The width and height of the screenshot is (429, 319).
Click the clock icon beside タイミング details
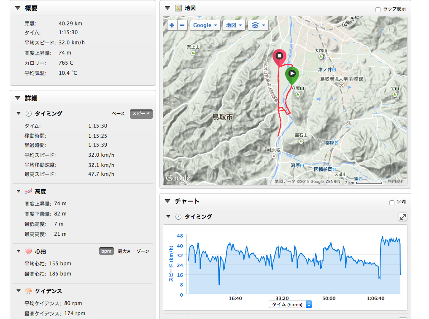29,114
